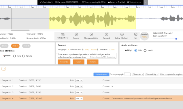The image size is (183, 109).
Task: Open the Filter validity dropdown
Action: (x=152, y=74)
